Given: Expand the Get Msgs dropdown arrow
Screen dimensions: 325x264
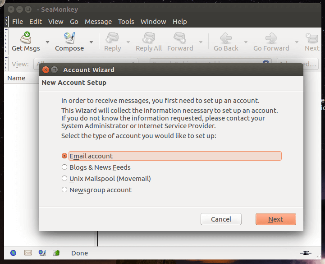Looking at the screenshot, I should tap(46, 42).
